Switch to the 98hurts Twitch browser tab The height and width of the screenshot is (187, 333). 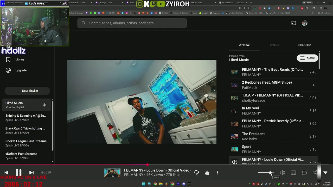[197, 3]
